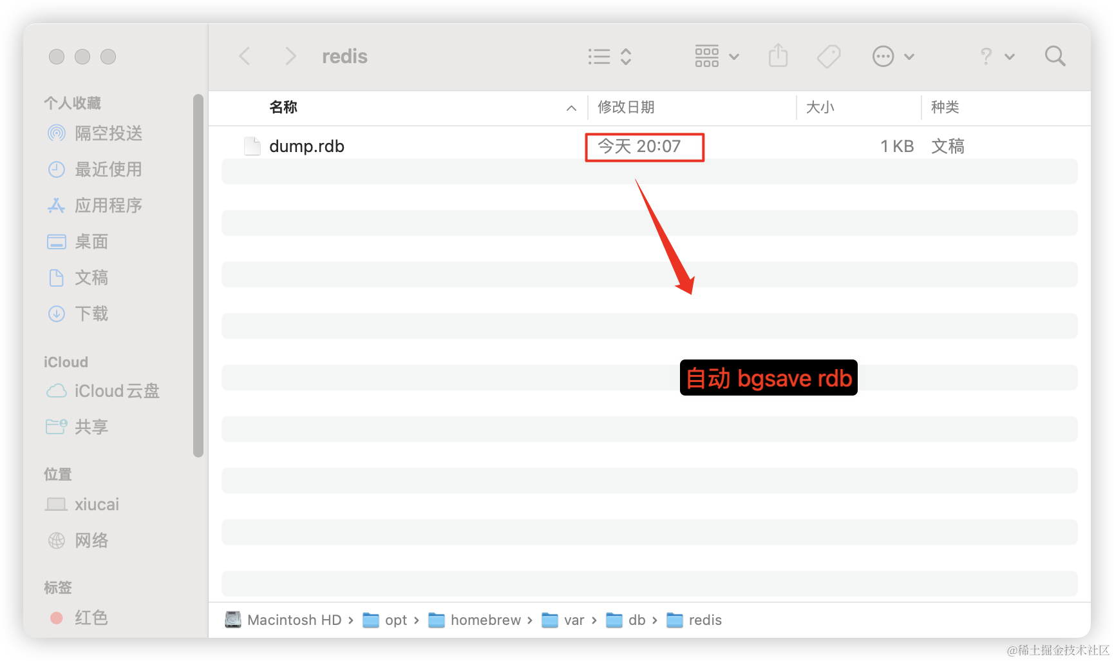
Task: Go back using the back arrow
Action: (245, 56)
